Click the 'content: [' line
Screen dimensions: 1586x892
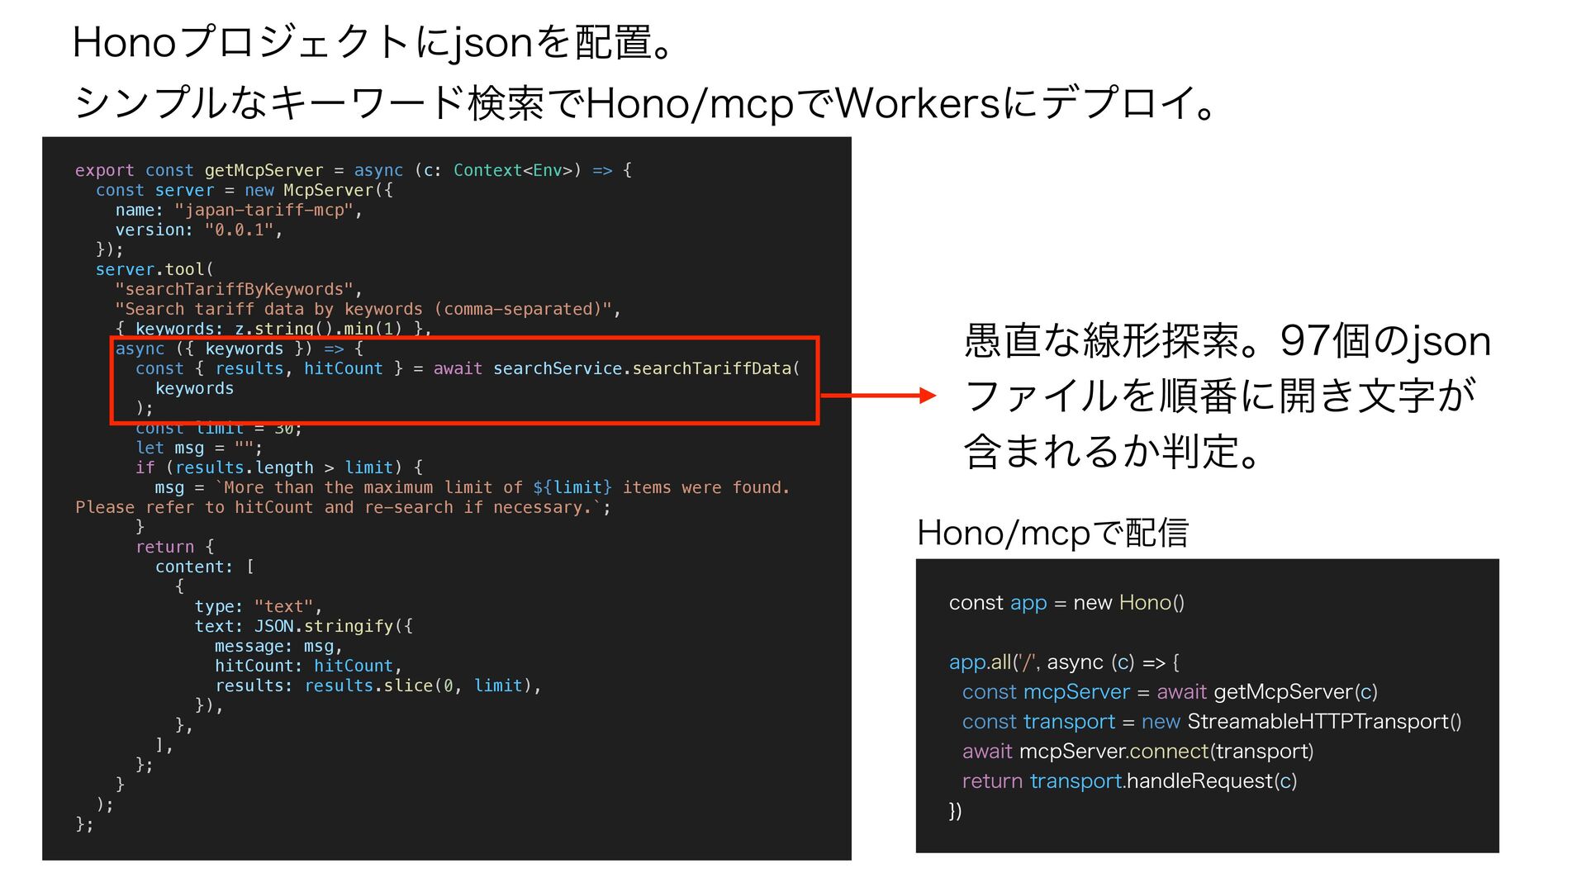coord(205,567)
